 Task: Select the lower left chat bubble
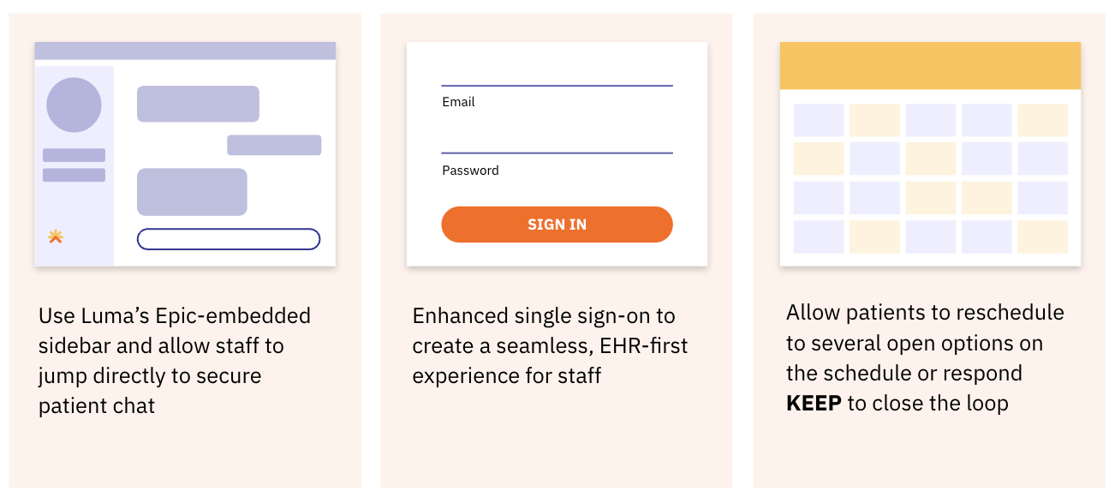point(192,192)
